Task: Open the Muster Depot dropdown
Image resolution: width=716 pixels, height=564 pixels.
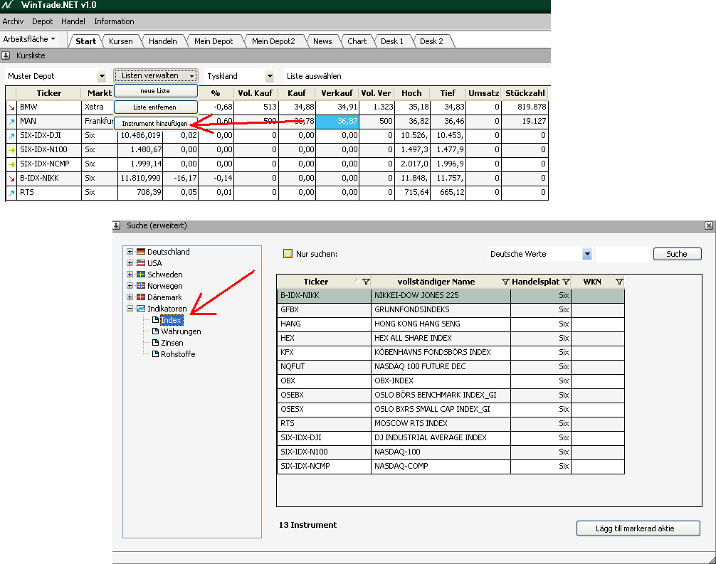Action: (x=102, y=76)
